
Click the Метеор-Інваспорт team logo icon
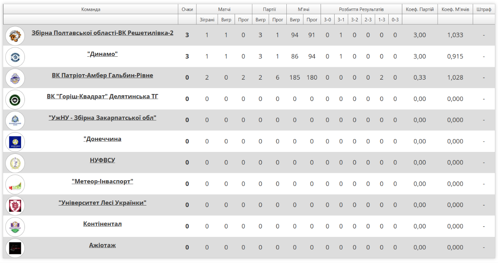click(x=15, y=184)
